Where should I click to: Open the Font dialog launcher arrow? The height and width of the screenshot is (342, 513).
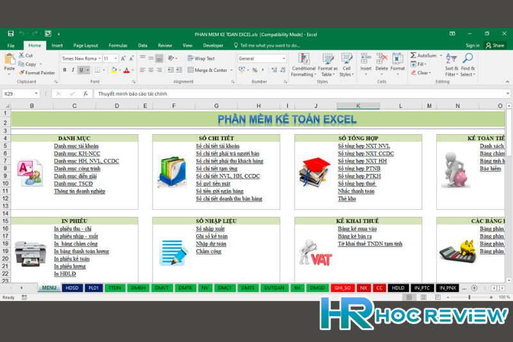134,81
